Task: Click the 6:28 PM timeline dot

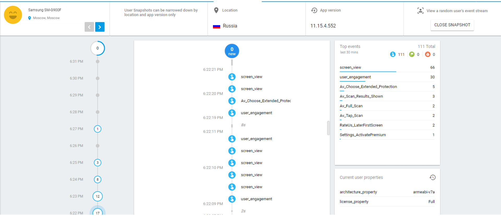Action: tap(98, 112)
